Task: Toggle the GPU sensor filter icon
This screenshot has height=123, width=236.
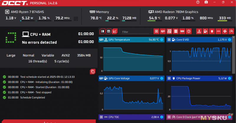Action: coord(163,31)
